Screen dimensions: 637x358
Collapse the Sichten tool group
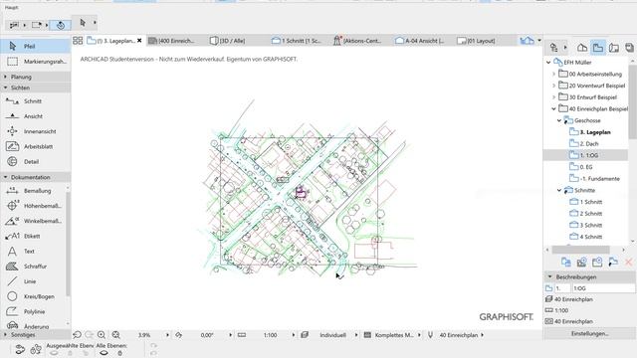point(6,88)
